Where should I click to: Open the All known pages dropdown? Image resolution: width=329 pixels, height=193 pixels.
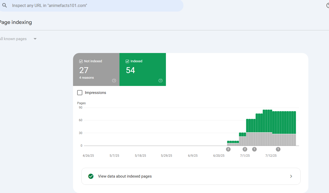coord(18,39)
